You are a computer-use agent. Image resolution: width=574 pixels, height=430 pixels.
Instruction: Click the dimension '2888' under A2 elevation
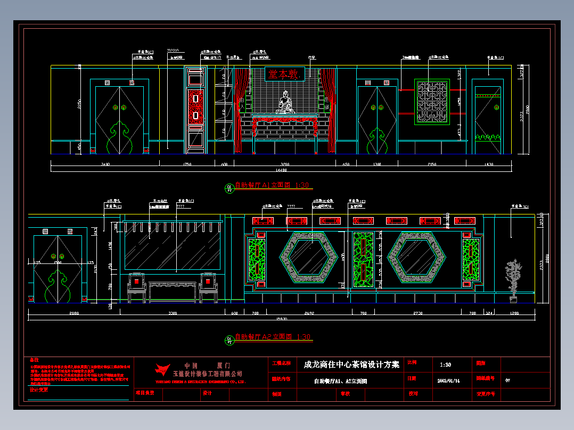(x=74, y=313)
